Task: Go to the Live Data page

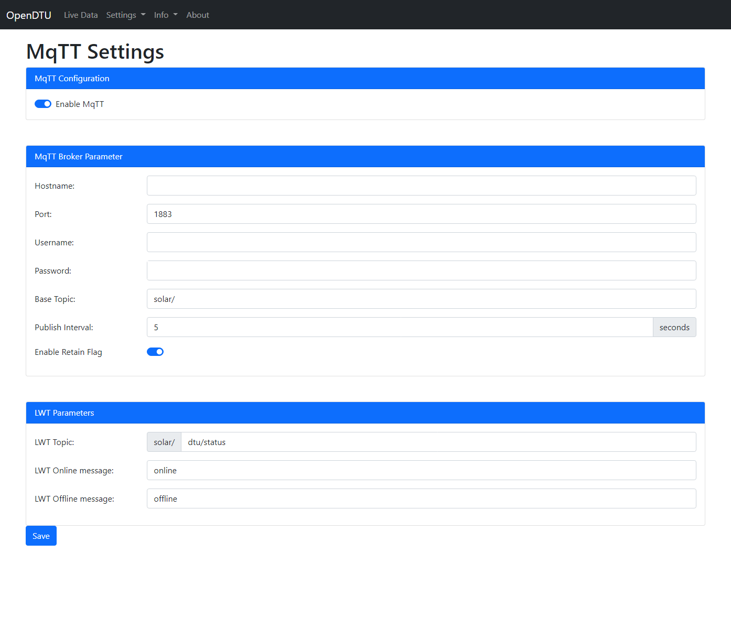Action: pos(81,15)
